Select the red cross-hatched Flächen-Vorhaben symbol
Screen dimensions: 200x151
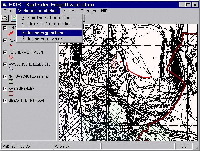[11, 57]
